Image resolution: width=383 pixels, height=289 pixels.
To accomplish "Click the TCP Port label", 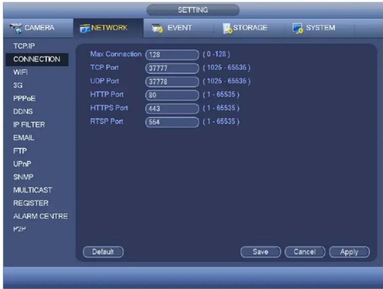I will tap(104, 68).
